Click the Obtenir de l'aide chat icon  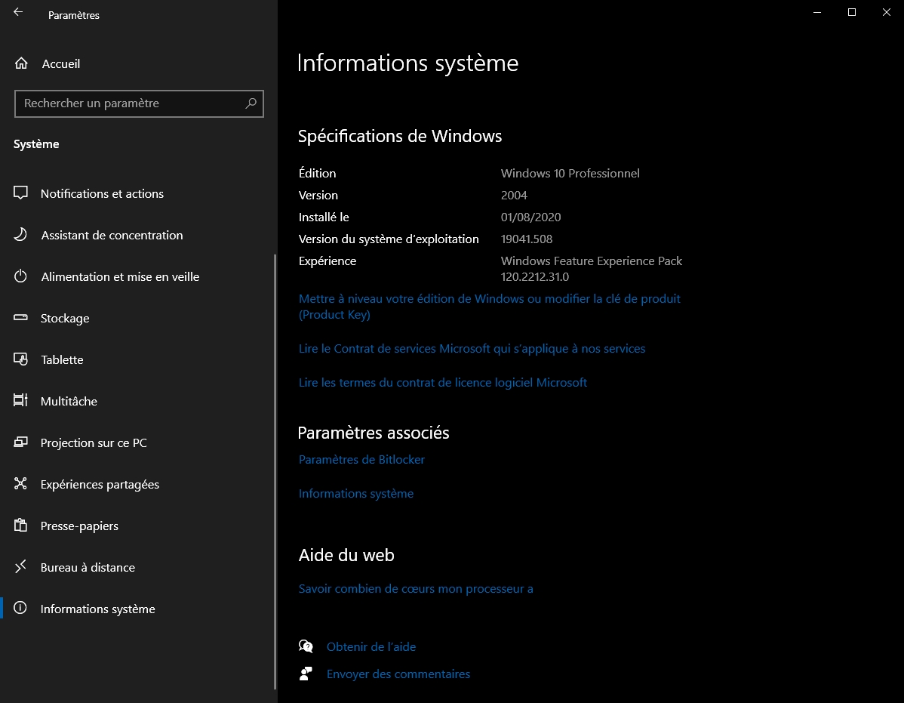[306, 646]
